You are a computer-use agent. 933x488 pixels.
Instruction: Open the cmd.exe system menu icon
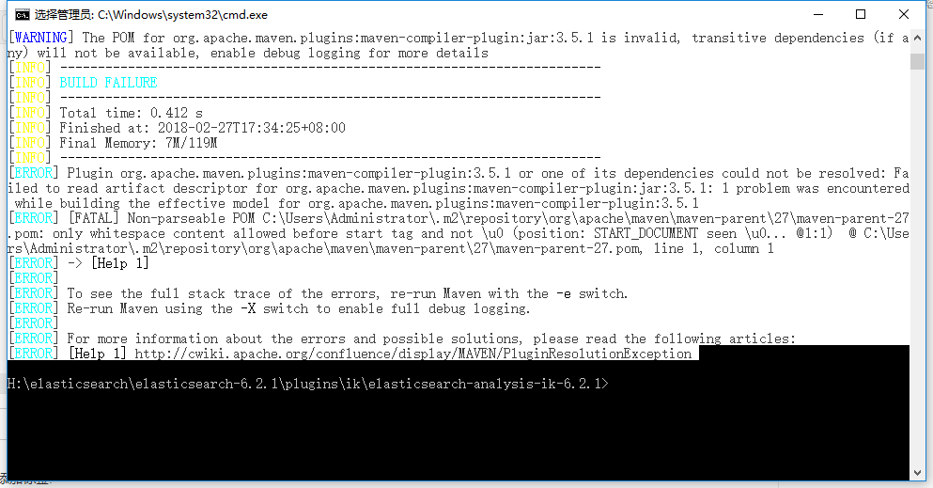(x=22, y=15)
